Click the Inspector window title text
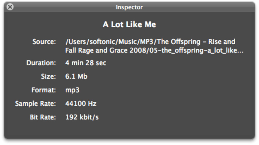Viewport: 259px width, 145px height. click(129, 7)
